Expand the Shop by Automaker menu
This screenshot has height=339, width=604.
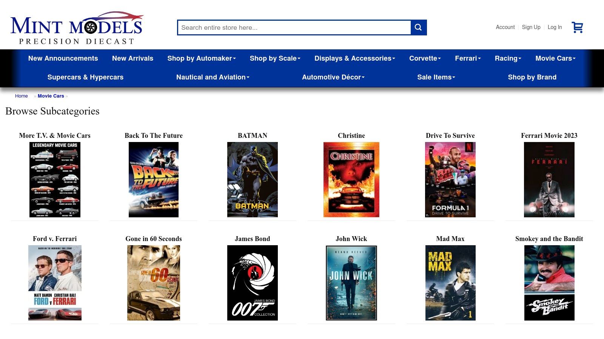pos(202,58)
